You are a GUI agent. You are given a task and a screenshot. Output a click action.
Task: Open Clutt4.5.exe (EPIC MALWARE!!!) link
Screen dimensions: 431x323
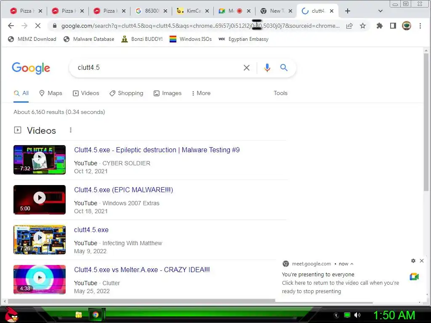pyautogui.click(x=123, y=190)
